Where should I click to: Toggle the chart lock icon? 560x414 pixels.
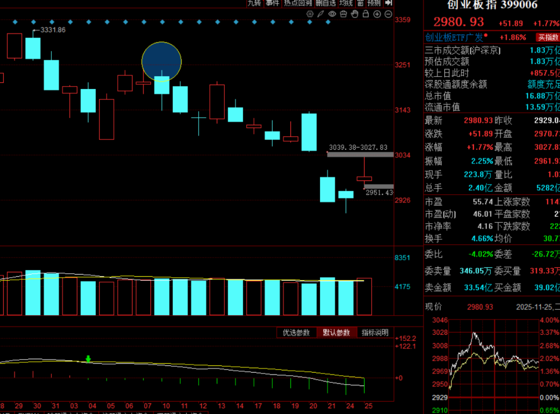[366, 14]
